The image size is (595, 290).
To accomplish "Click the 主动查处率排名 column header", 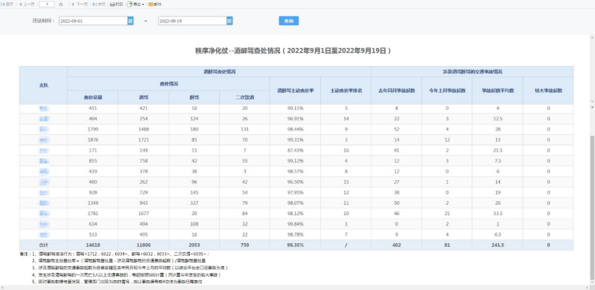I will pos(345,90).
